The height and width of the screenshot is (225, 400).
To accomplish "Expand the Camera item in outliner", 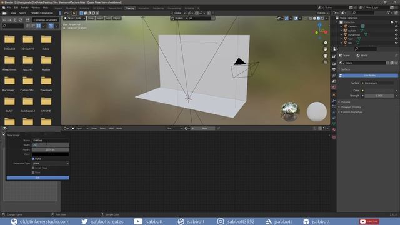I will [341, 26].
